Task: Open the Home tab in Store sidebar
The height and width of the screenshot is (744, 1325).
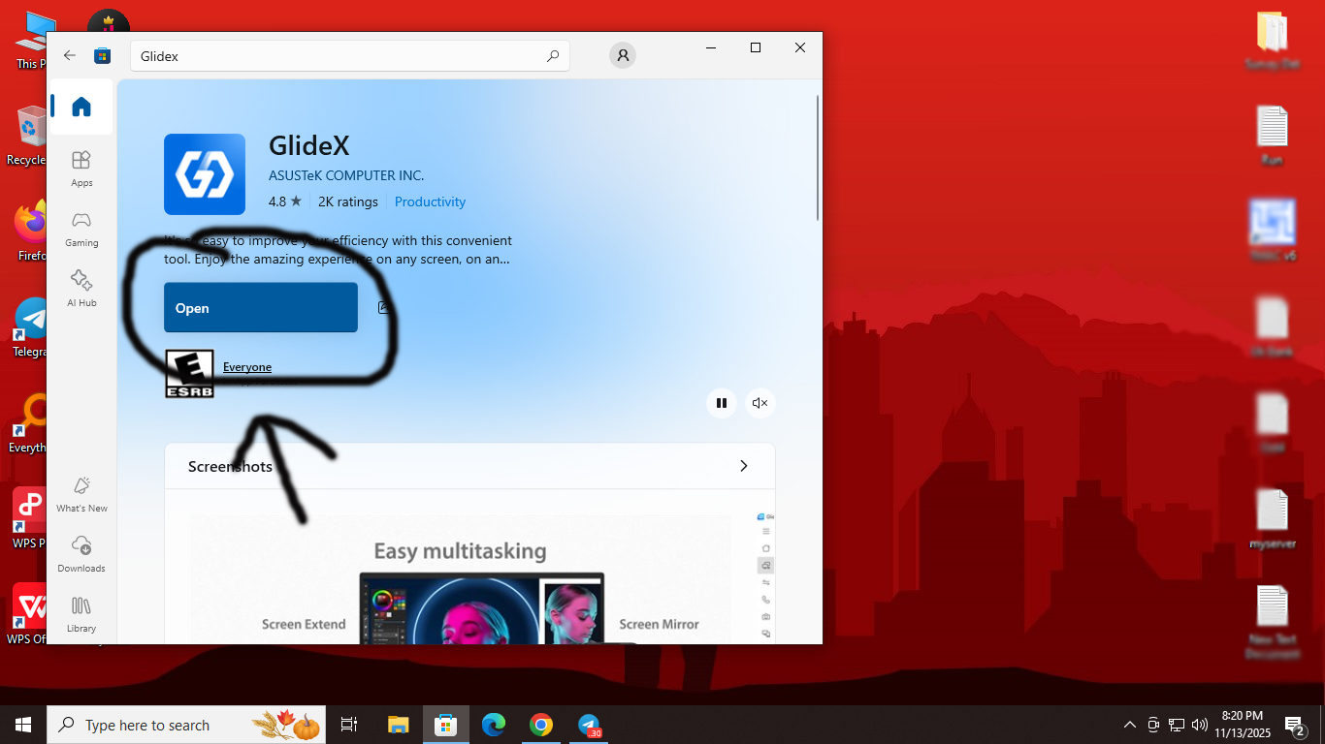Action: [81, 108]
